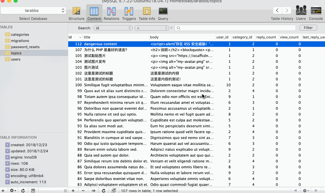Select the users table in sidebar

click(x=16, y=59)
